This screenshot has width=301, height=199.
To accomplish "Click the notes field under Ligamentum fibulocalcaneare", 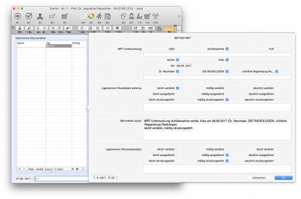I will (217, 169).
